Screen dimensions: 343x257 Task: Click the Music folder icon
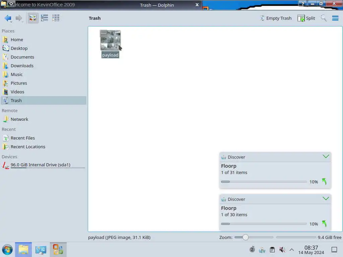click(x=6, y=75)
